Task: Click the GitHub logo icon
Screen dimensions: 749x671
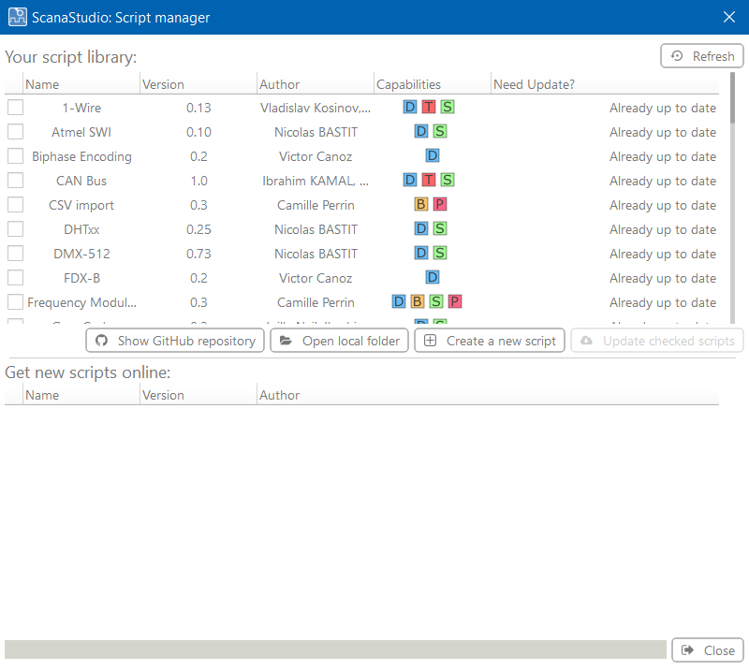Action: (101, 341)
